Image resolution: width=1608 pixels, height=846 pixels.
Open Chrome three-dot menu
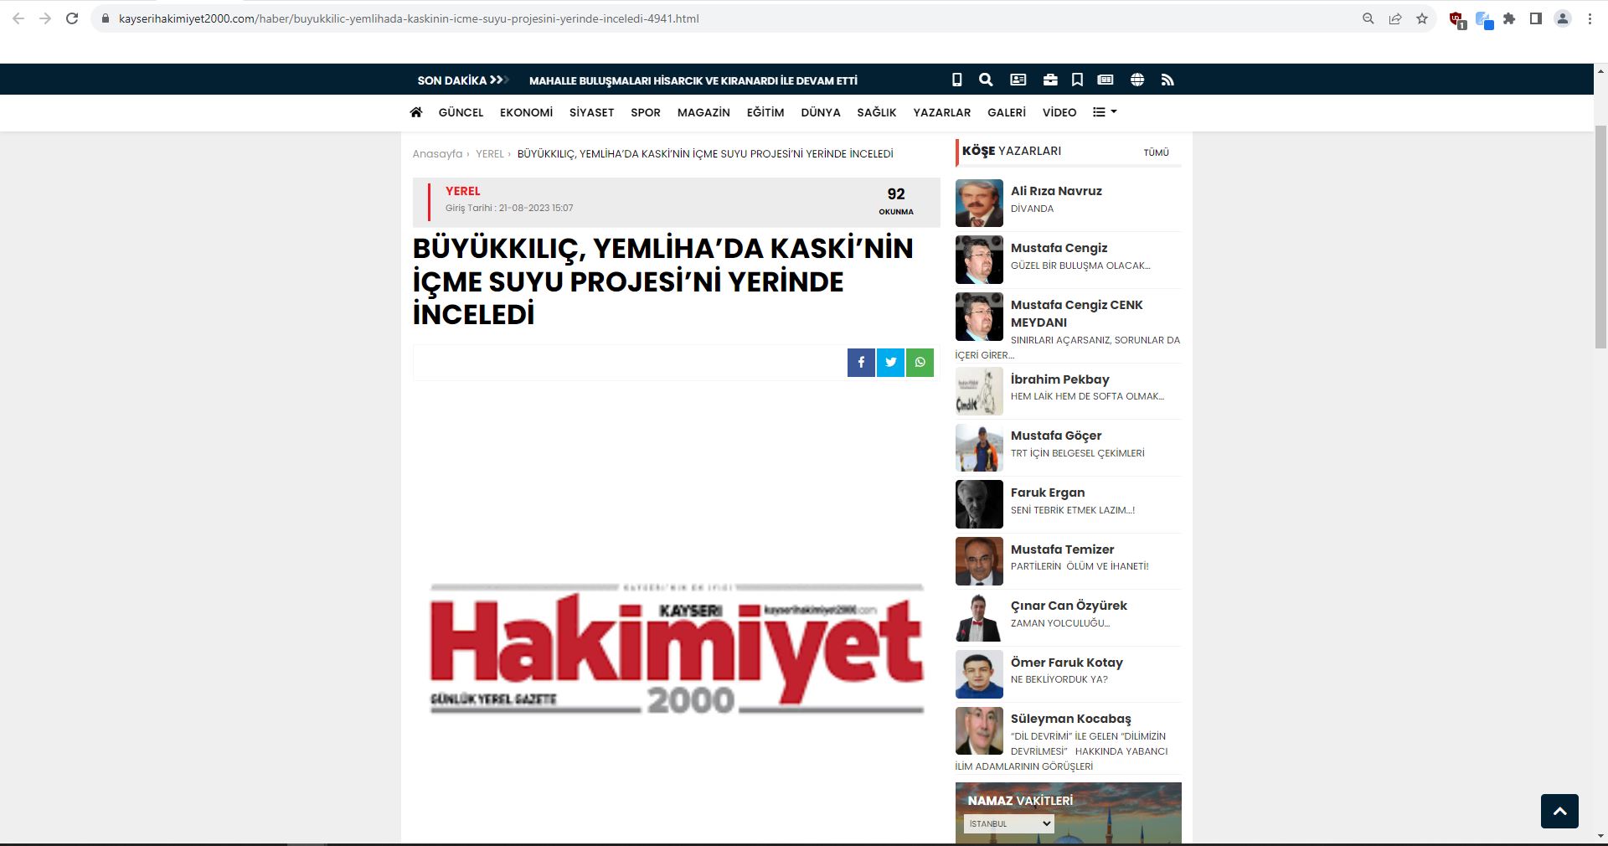point(1590,18)
